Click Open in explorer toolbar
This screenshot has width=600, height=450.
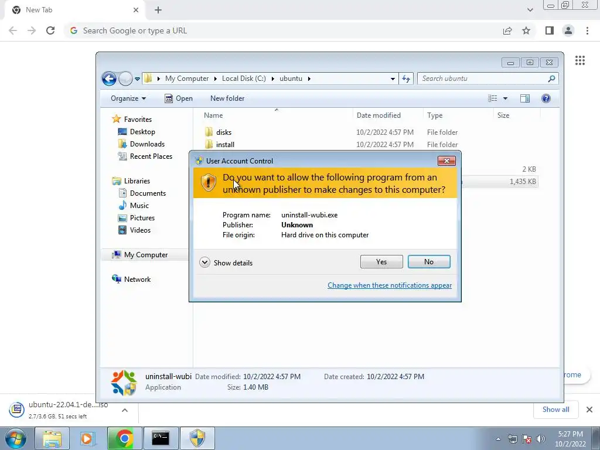tap(179, 98)
